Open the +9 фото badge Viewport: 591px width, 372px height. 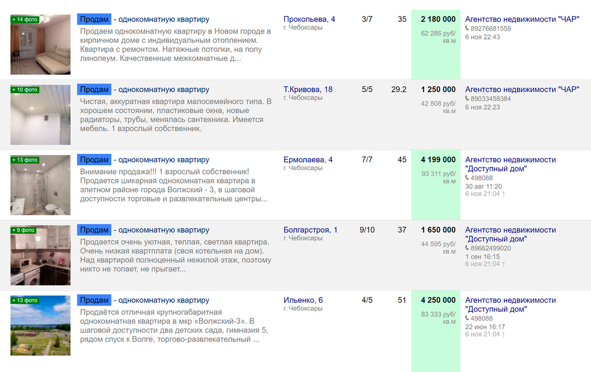(x=23, y=230)
